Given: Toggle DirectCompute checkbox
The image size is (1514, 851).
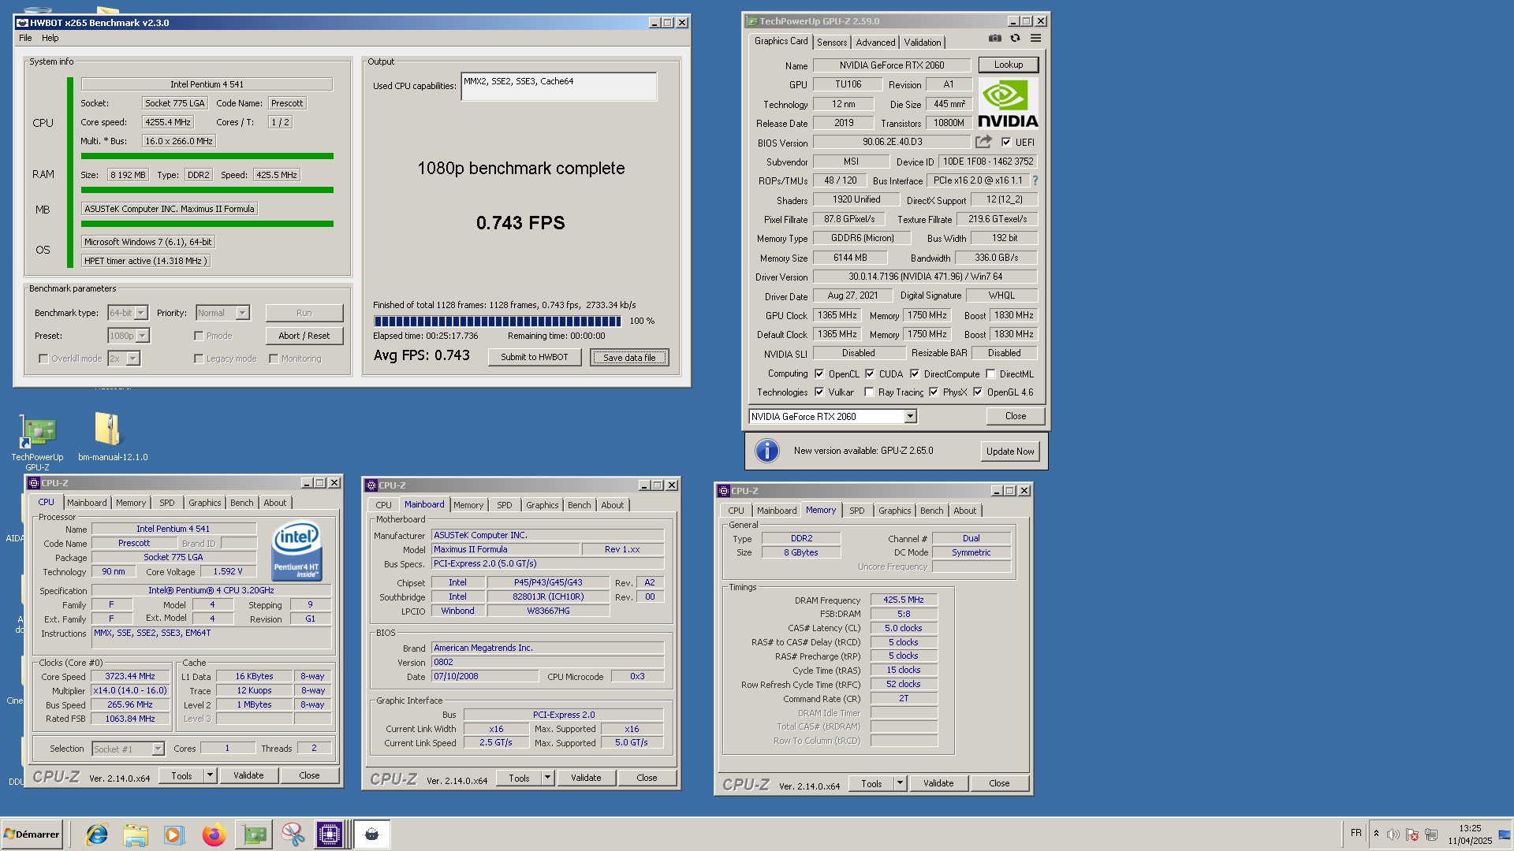Looking at the screenshot, I should tap(915, 374).
